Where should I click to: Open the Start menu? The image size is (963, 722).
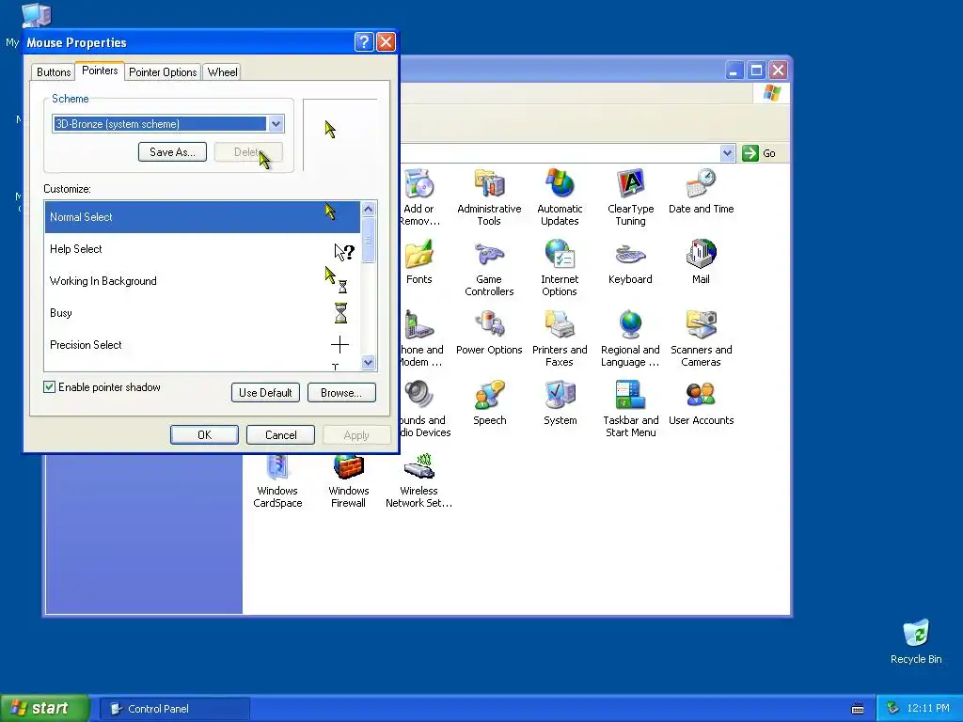click(x=44, y=709)
